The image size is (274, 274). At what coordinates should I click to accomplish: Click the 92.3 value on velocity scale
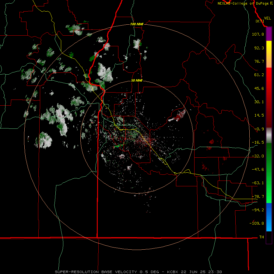tap(259, 48)
